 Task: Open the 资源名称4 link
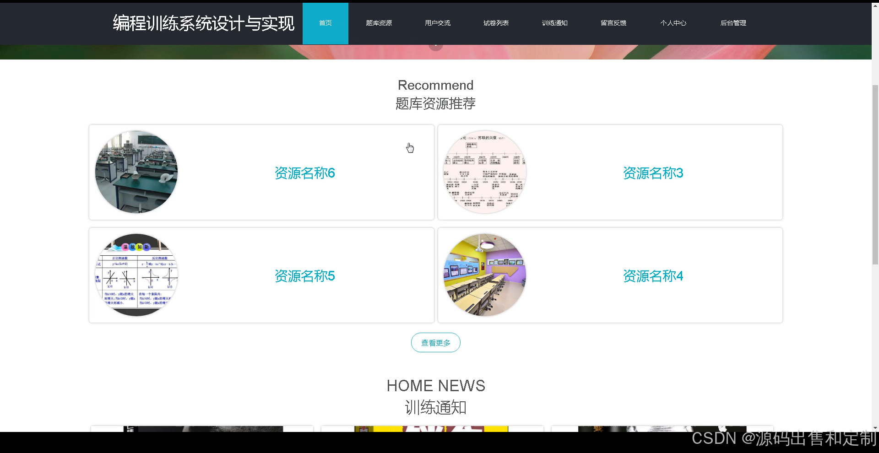click(x=653, y=276)
